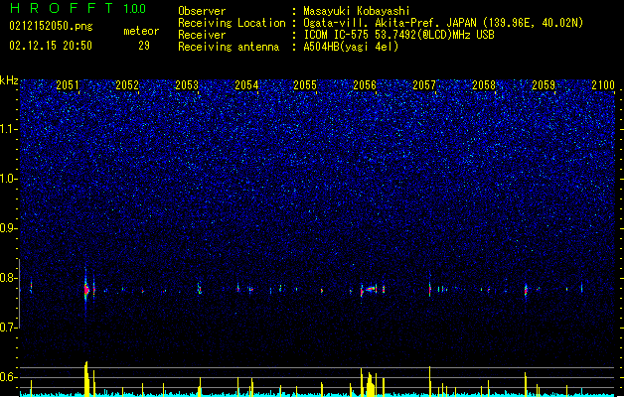Click the tallest yellow intensity spike after 2051
The width and height of the screenshot is (625, 397).
click(86, 379)
